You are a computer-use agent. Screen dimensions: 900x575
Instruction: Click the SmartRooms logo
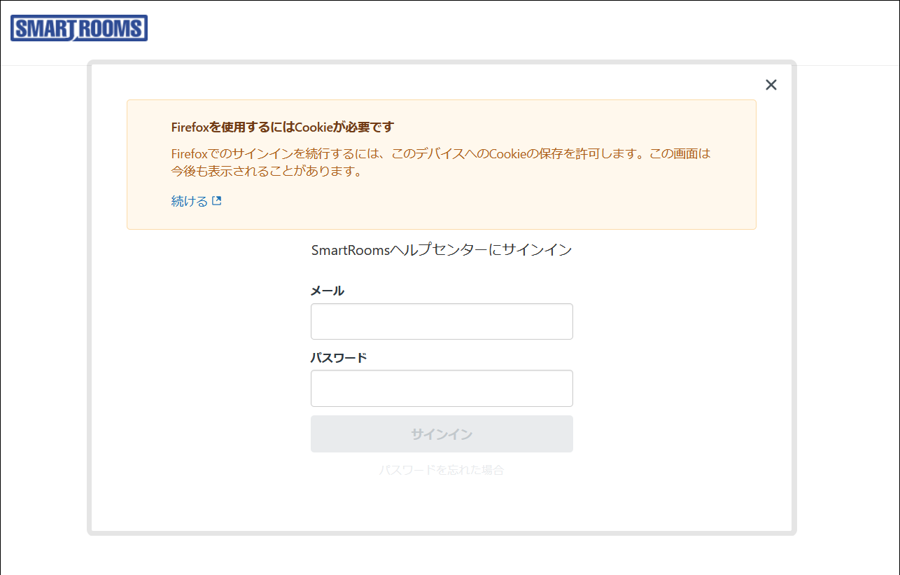(79, 29)
